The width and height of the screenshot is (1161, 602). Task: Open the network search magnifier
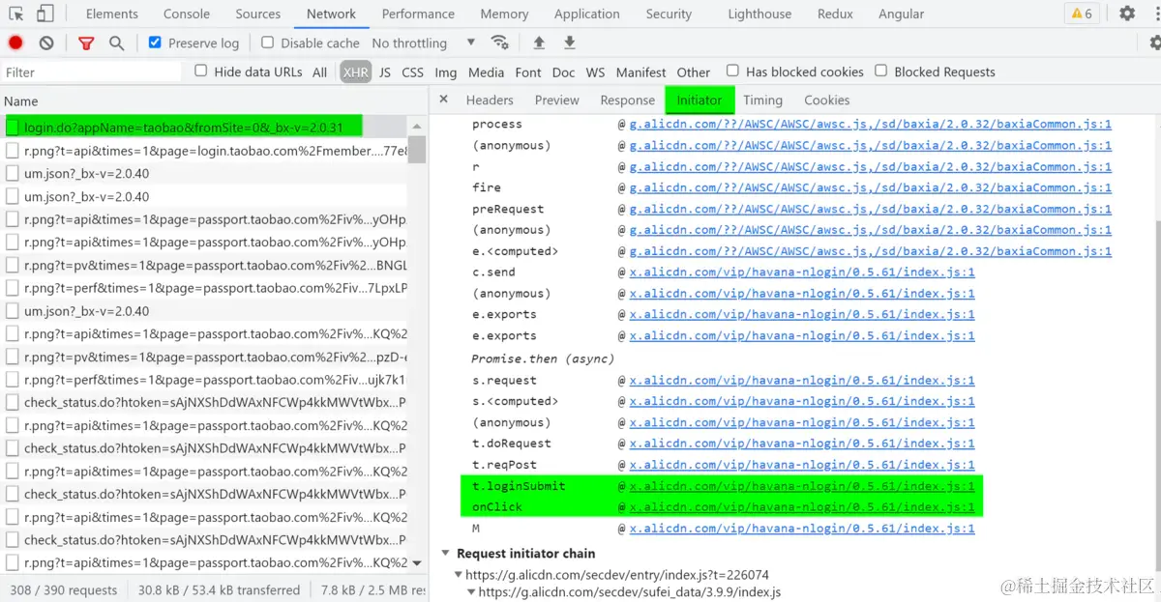click(116, 43)
